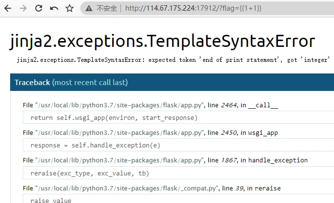Click the browser forward arrow
This screenshot has width=334, height=203.
[23, 8]
